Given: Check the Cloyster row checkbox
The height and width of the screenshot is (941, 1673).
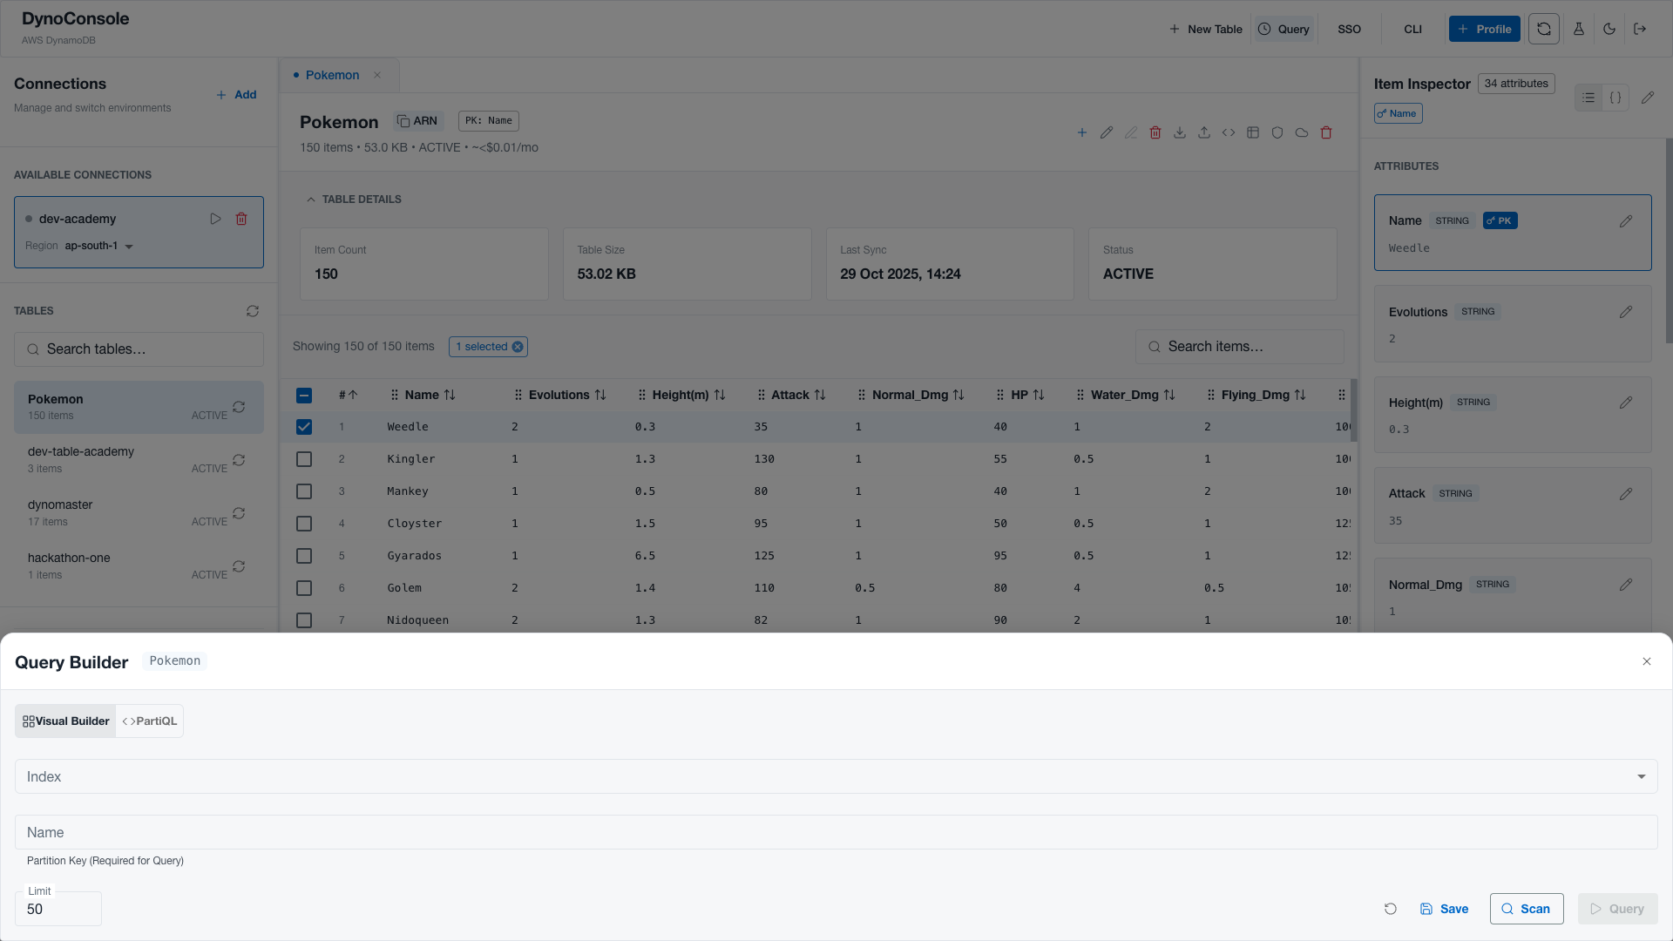Looking at the screenshot, I should [304, 524].
